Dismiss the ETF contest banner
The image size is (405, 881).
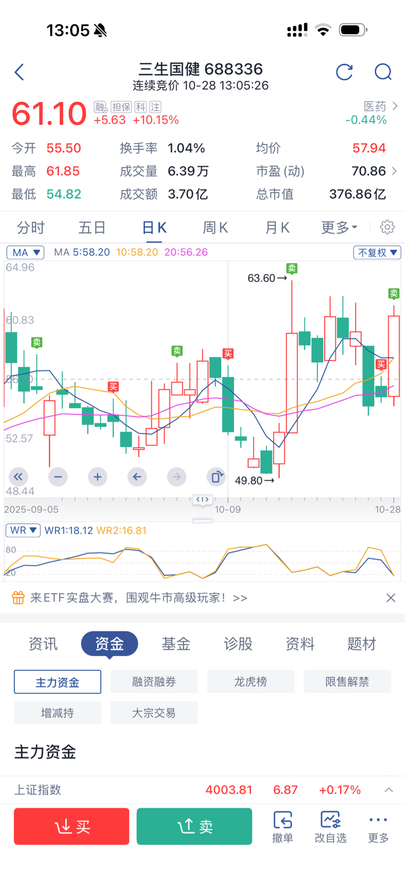pos(391,598)
